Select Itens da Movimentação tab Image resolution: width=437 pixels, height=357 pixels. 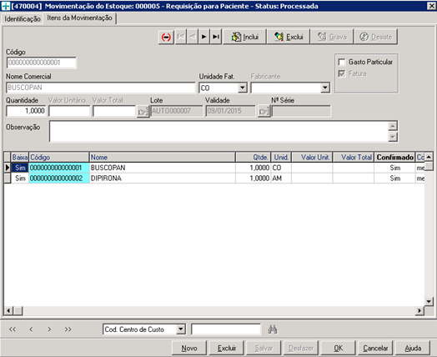[x=79, y=18]
